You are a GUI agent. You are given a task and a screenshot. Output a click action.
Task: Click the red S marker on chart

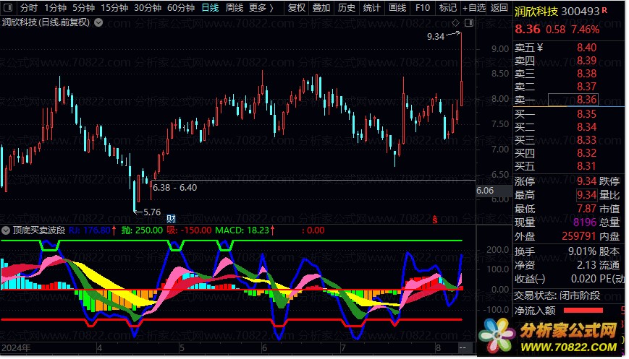(435, 220)
